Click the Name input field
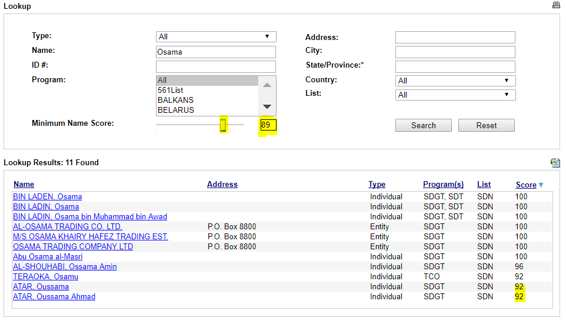 click(215, 52)
